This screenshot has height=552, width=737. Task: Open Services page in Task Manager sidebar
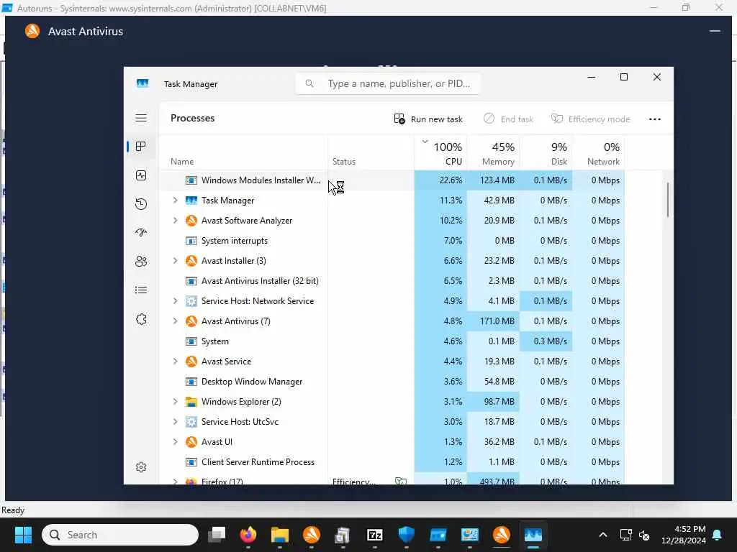click(141, 319)
